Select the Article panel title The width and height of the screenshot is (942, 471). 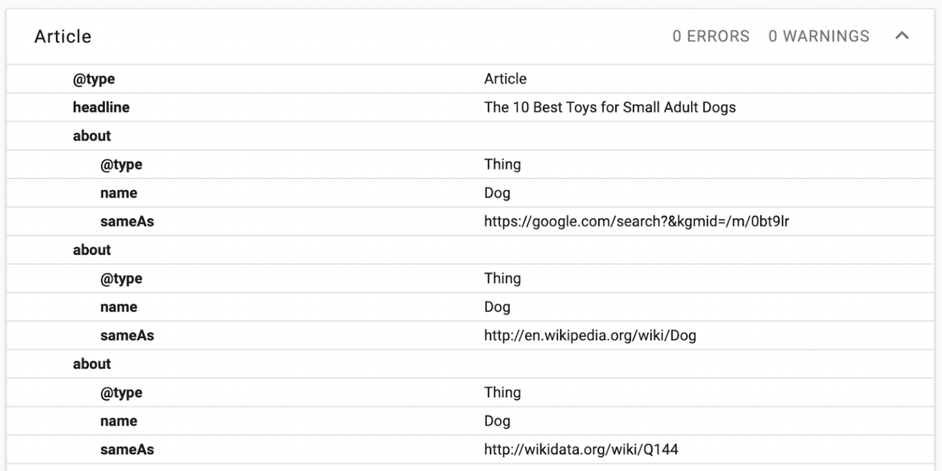[x=62, y=36]
